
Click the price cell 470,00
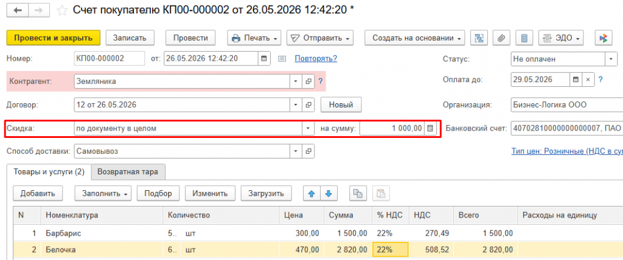pyautogui.click(x=302, y=250)
